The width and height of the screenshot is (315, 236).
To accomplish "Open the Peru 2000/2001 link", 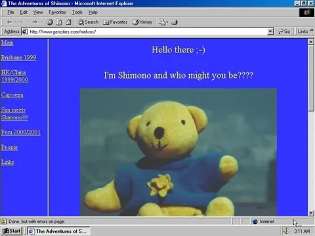I will point(21,132).
